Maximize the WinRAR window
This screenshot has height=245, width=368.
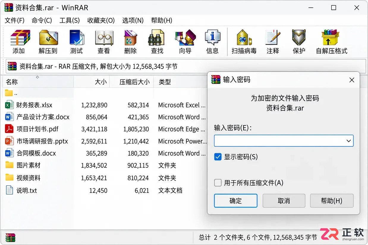coord(334,8)
